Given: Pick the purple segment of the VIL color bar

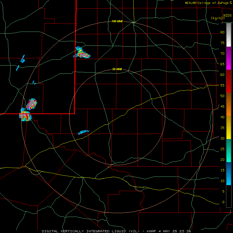Looking at the screenshot, I should (229, 58).
